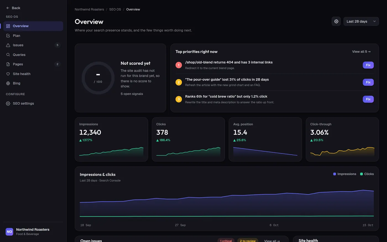The image size is (387, 242).
Task: Click Northwind Roasters breadcrumb
Action: point(89,9)
